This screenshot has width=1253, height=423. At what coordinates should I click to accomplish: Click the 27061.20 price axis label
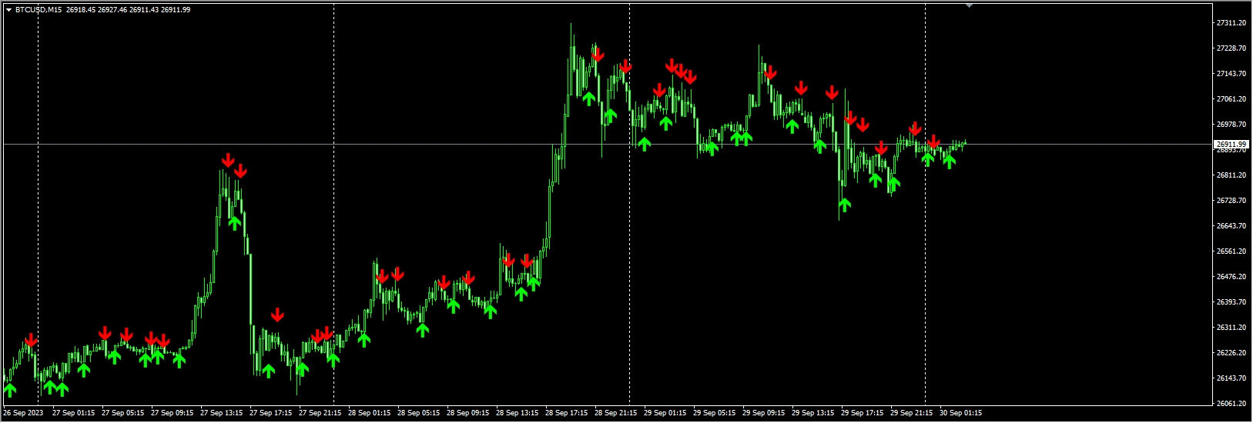click(1231, 99)
